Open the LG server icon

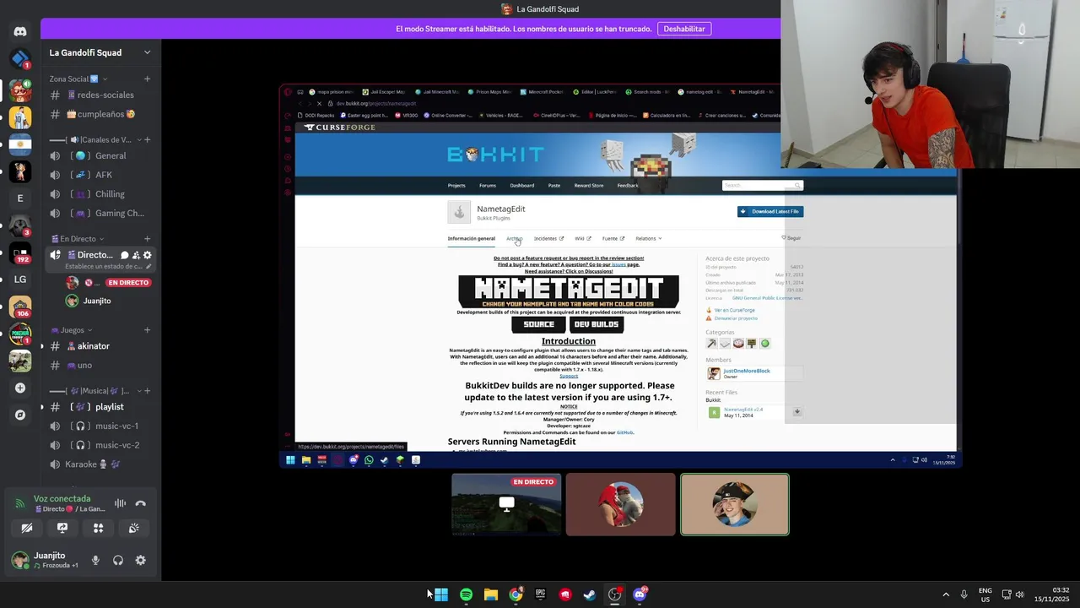(20, 280)
